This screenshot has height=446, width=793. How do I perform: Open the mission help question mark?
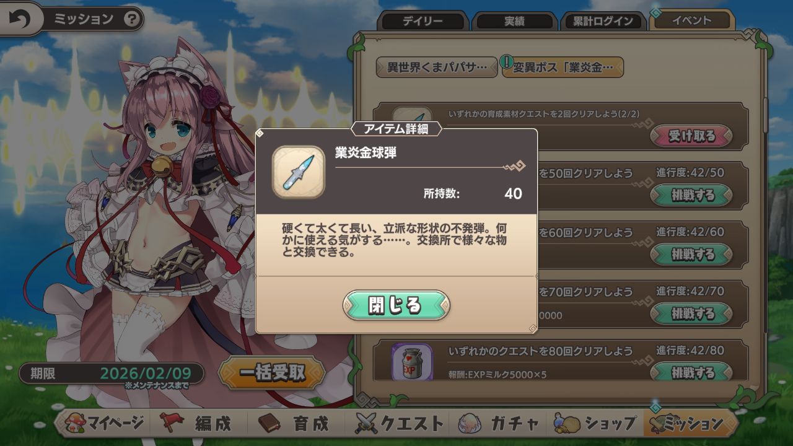131,19
